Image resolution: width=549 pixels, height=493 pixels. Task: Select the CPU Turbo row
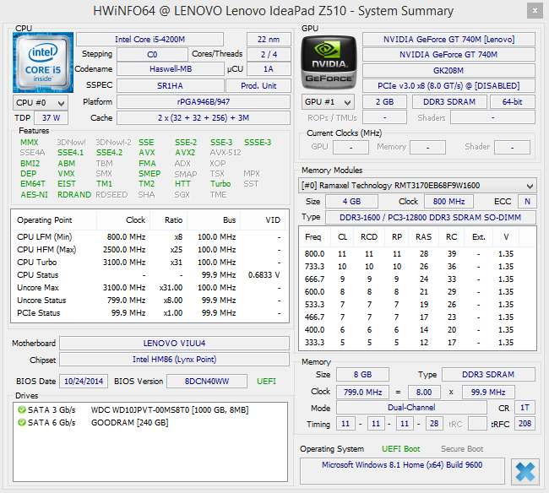click(x=149, y=262)
